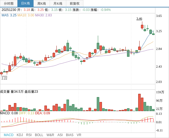169x138 pixels.
Task: Click the 90万 volume axis label
Action: click(159, 101)
